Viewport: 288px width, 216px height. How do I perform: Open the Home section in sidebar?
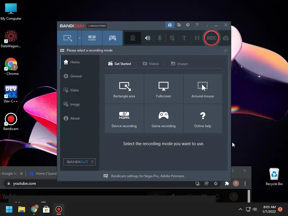(80, 62)
